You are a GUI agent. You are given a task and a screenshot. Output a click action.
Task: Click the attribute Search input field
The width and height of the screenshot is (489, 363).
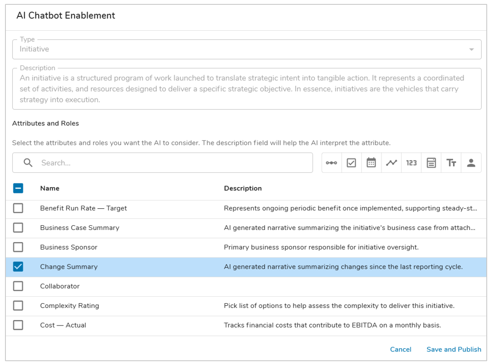click(170, 163)
